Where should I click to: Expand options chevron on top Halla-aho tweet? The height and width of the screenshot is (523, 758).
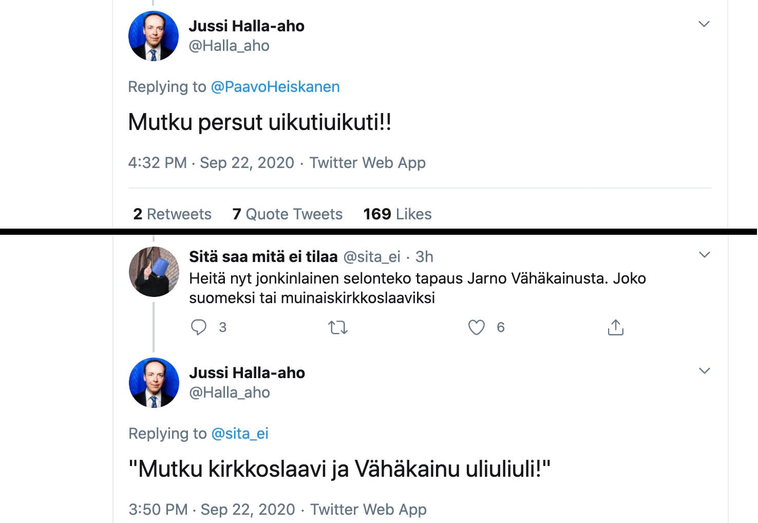704,24
